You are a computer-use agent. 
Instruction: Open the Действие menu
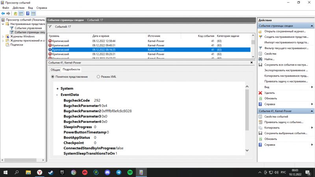[x=19, y=8]
